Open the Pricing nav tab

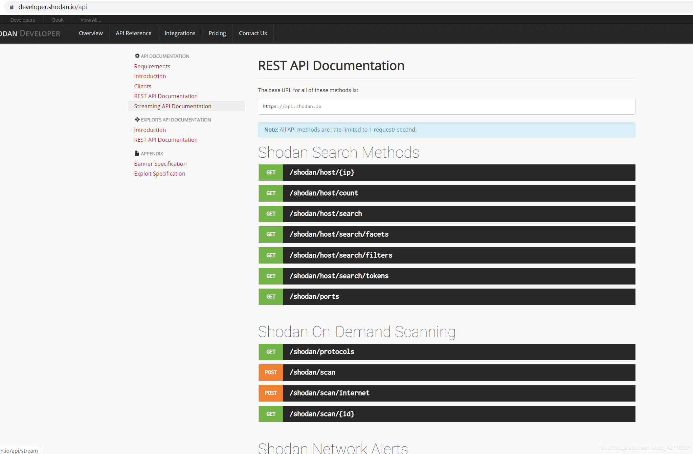pyautogui.click(x=217, y=33)
